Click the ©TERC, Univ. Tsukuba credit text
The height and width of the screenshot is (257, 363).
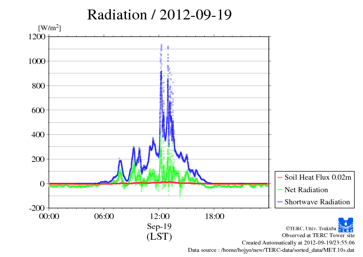click(x=311, y=228)
